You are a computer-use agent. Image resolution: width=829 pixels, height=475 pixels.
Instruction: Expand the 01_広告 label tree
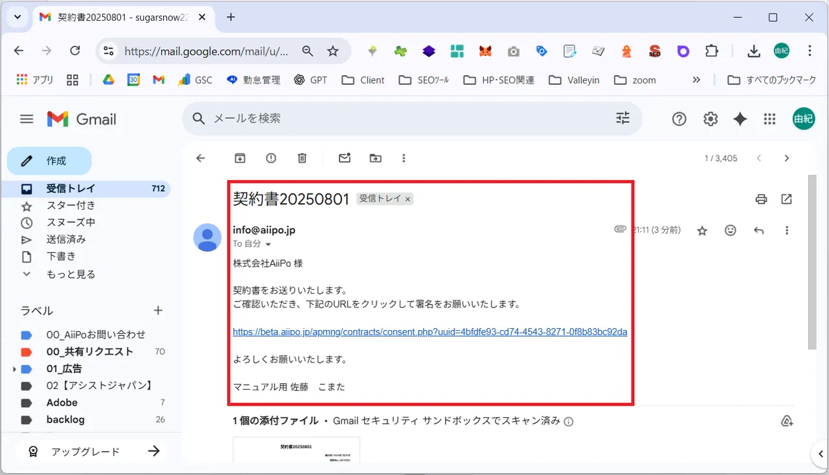coord(14,369)
